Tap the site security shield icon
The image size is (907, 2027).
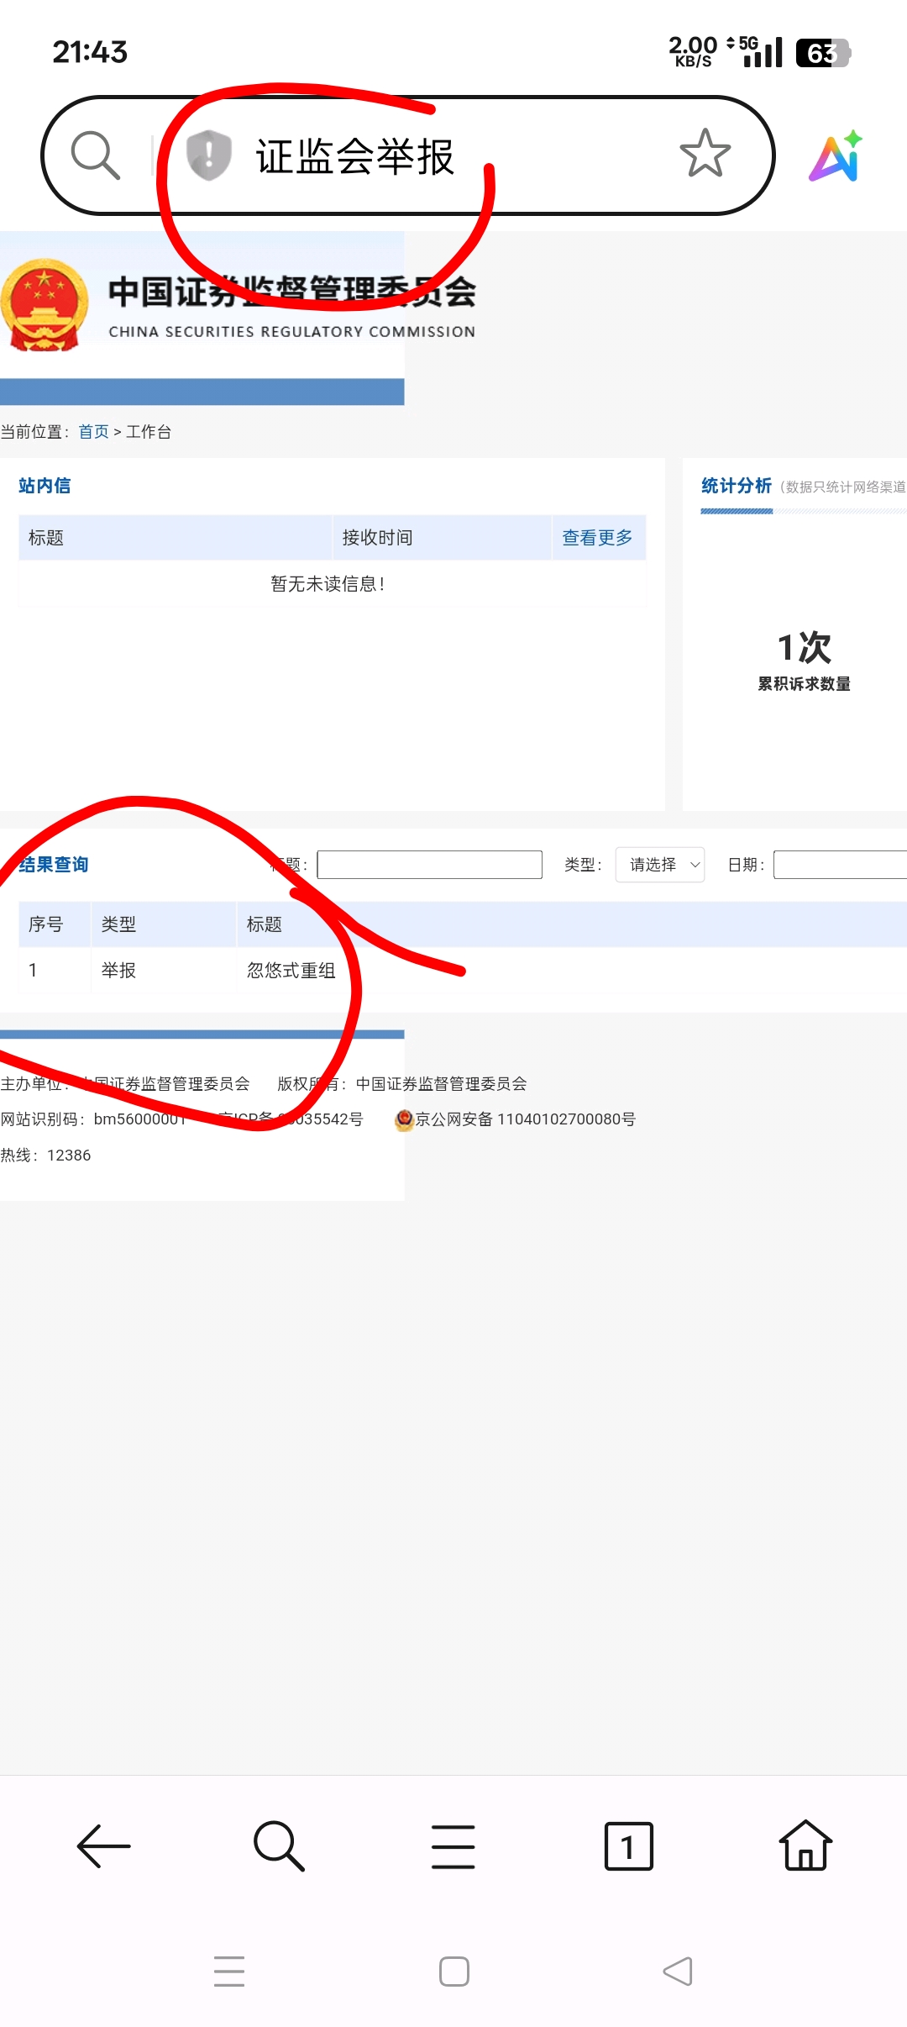coord(208,155)
